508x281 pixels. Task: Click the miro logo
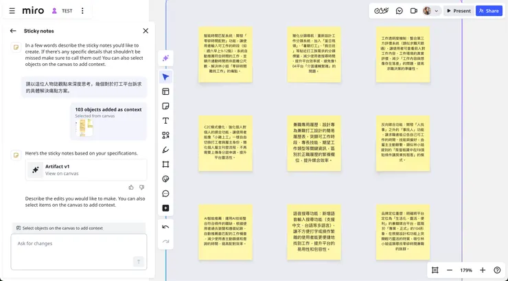[x=33, y=11]
